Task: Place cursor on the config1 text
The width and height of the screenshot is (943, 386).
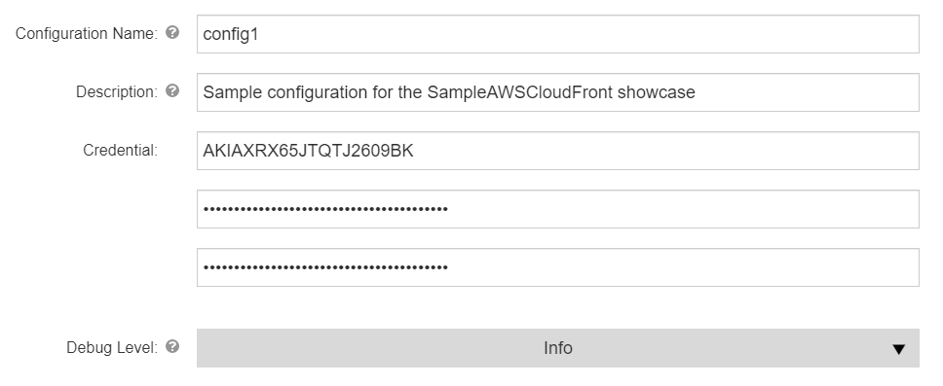Action: click(230, 35)
